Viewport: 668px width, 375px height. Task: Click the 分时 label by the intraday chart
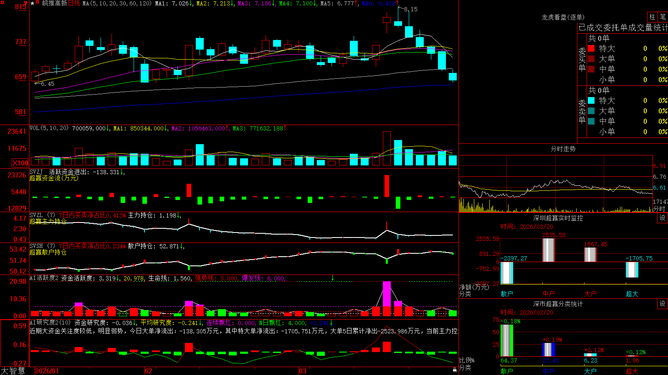click(x=659, y=209)
